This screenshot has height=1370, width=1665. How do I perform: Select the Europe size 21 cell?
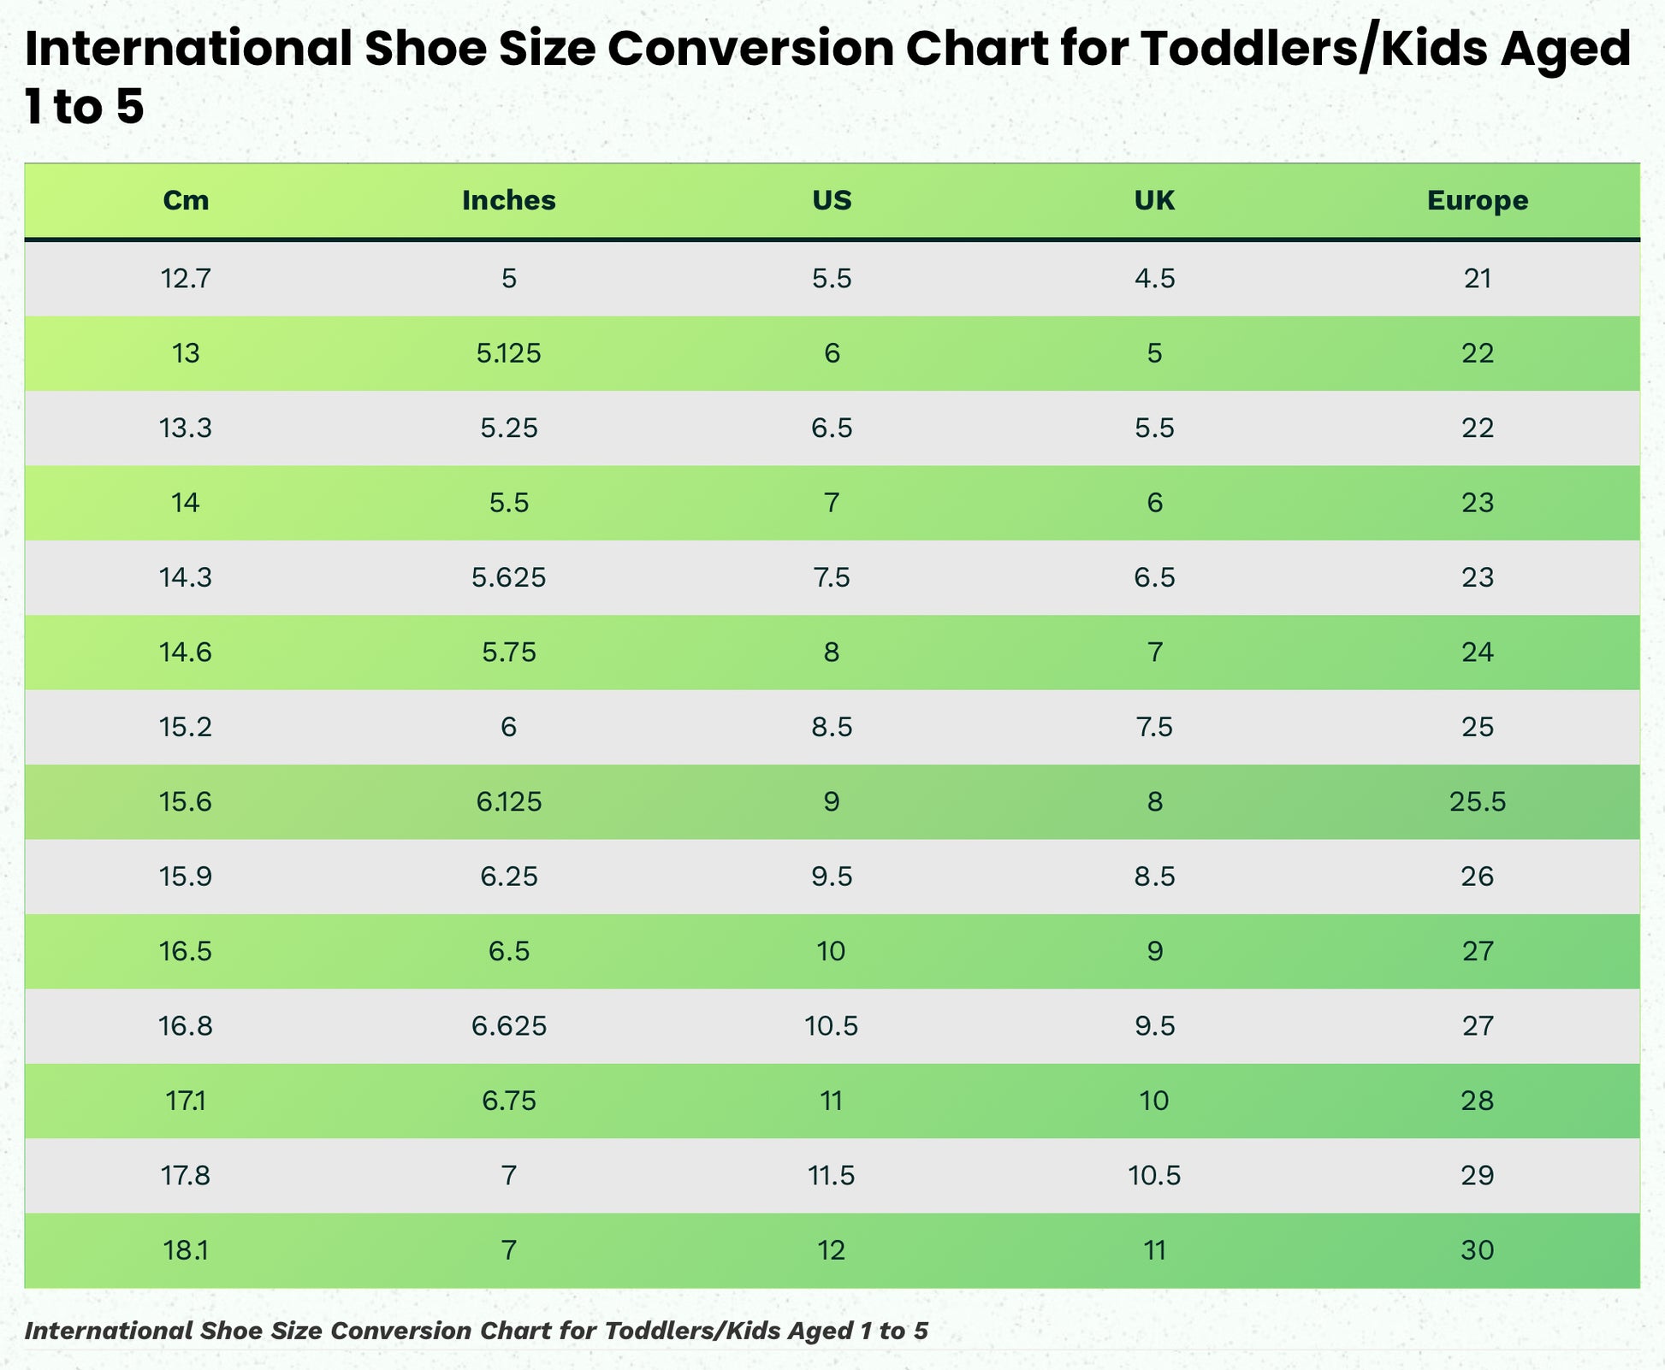(x=1478, y=279)
